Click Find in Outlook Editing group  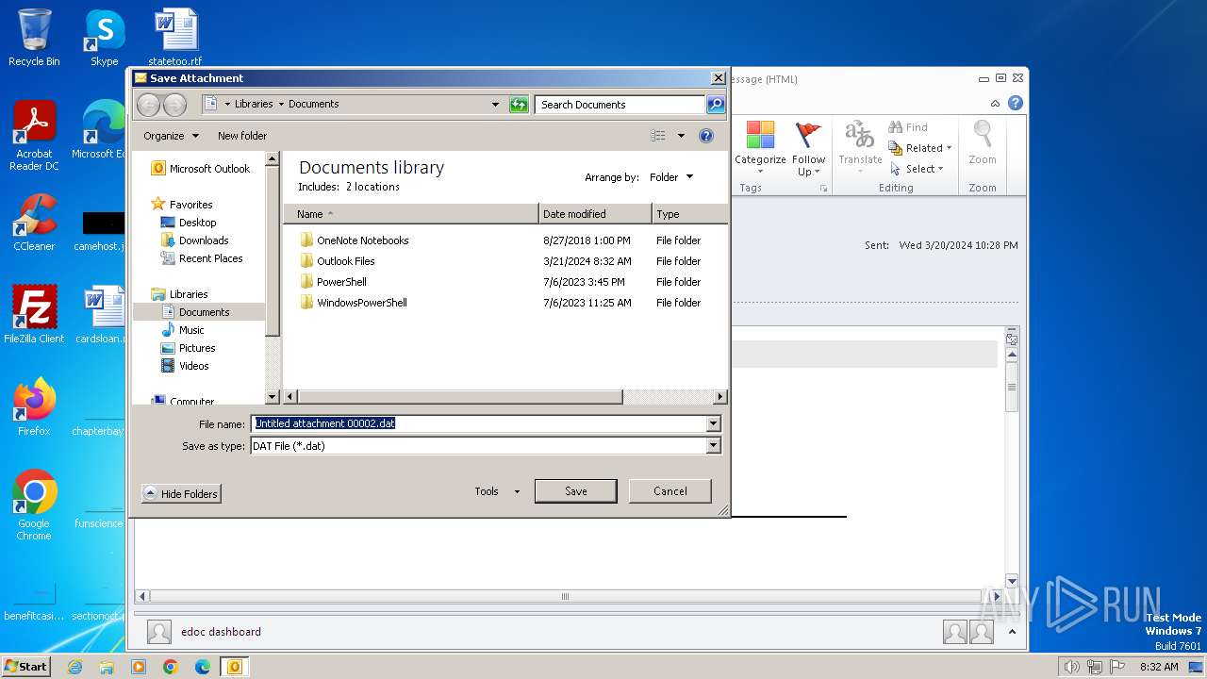908,127
